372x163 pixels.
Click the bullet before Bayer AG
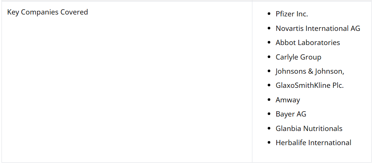(x=269, y=114)
